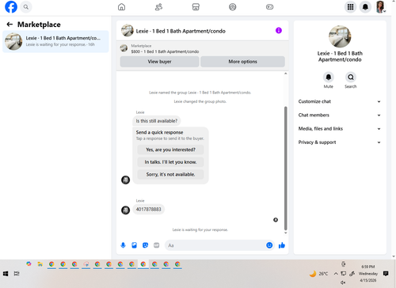The width and height of the screenshot is (396, 288).
Task: Open Windows notification center icon
Action: 386,274
